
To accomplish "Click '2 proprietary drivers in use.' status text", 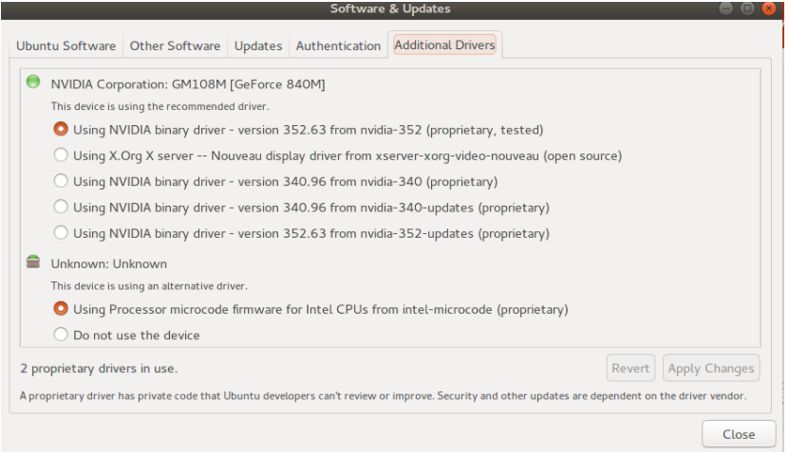I will pos(99,369).
